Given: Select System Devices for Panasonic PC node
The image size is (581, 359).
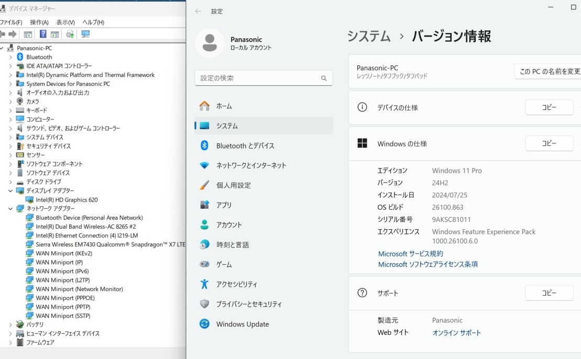Looking at the screenshot, I should click(x=68, y=84).
